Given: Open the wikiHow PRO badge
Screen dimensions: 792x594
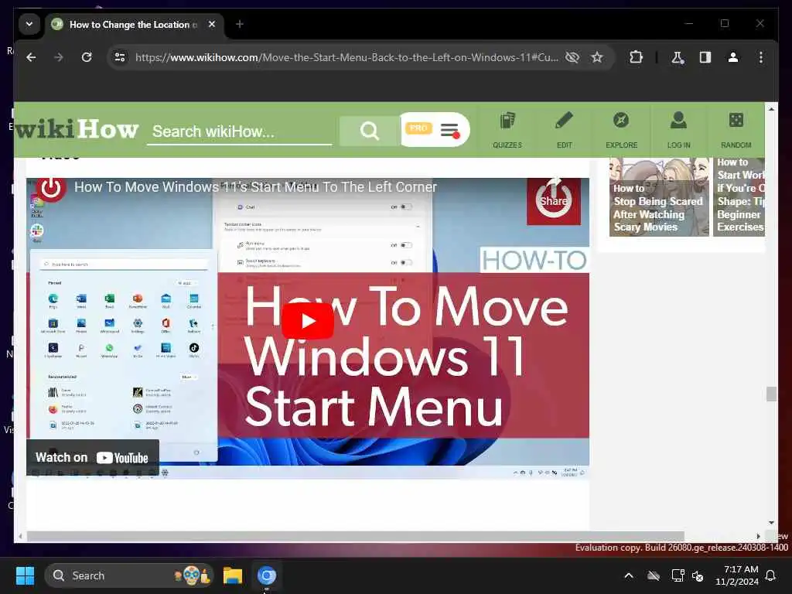Looking at the screenshot, I should 418,128.
